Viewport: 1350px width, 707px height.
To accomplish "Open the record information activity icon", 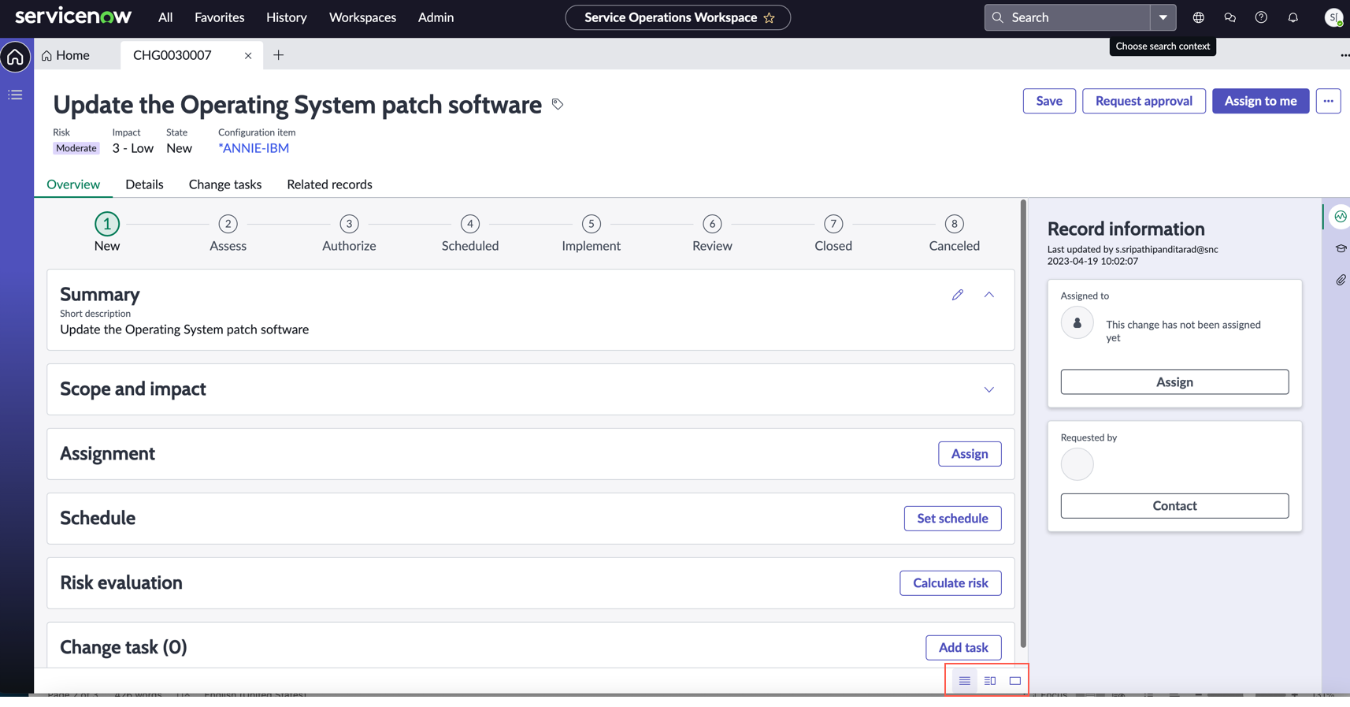I will 1340,217.
